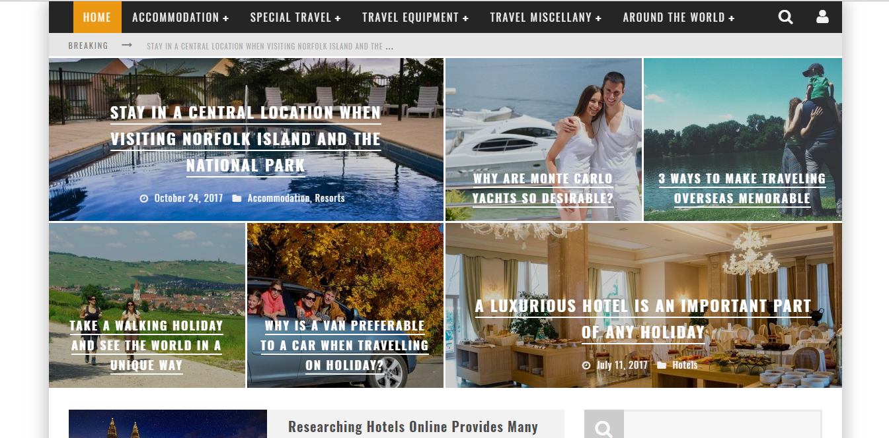This screenshot has width=889, height=438.
Task: Click the Resorts category link
Action: [x=330, y=198]
